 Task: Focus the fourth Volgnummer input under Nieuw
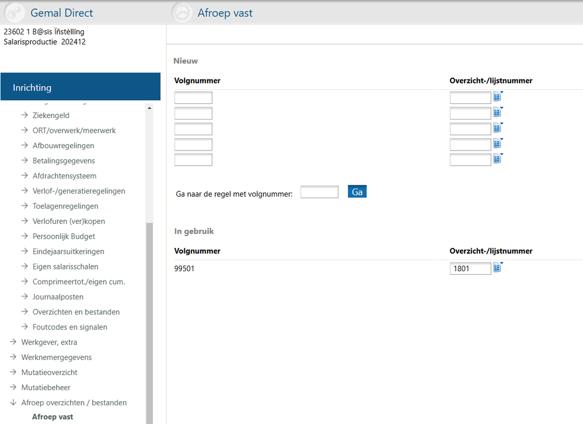193,145
